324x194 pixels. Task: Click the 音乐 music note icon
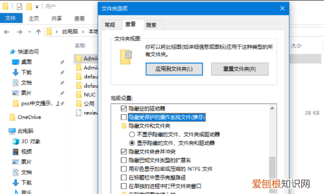coord(16,192)
